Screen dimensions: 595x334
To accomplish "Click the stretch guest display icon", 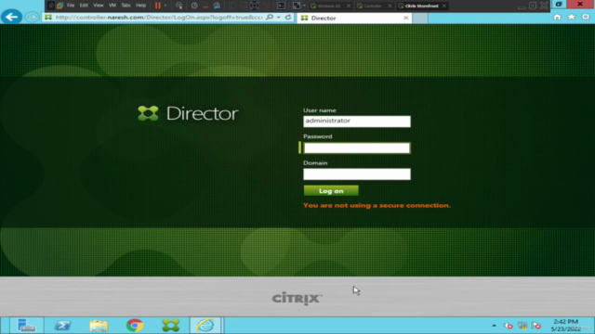I will pyautogui.click(x=297, y=6).
